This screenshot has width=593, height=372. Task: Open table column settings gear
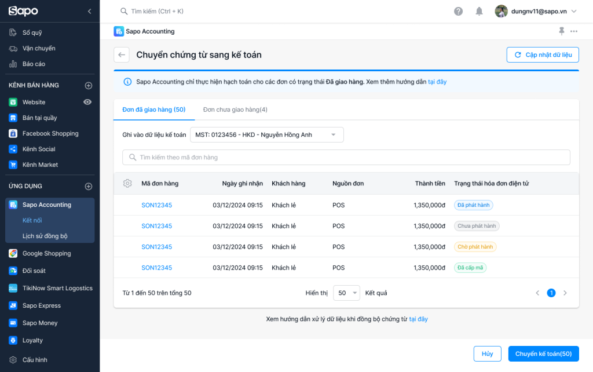point(127,184)
